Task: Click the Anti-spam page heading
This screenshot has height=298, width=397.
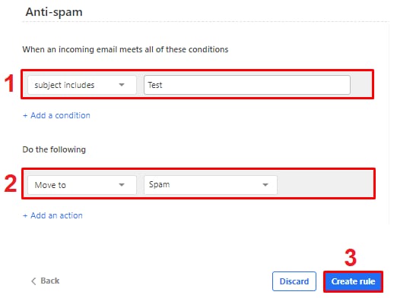Action: pyautogui.click(x=54, y=12)
